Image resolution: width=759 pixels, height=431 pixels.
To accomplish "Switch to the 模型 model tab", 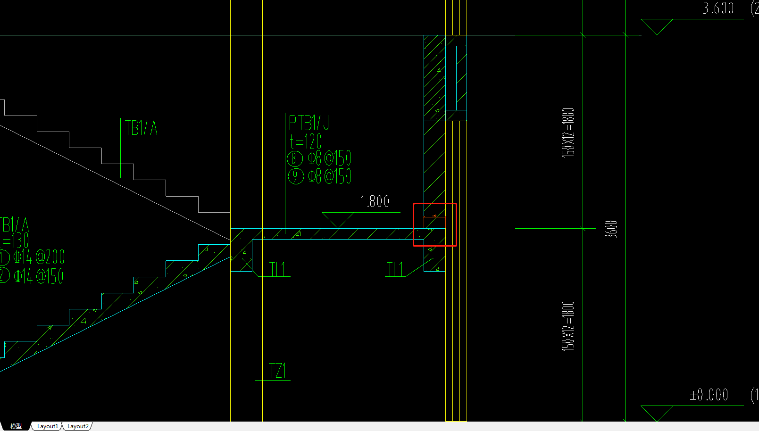I will click(x=16, y=426).
